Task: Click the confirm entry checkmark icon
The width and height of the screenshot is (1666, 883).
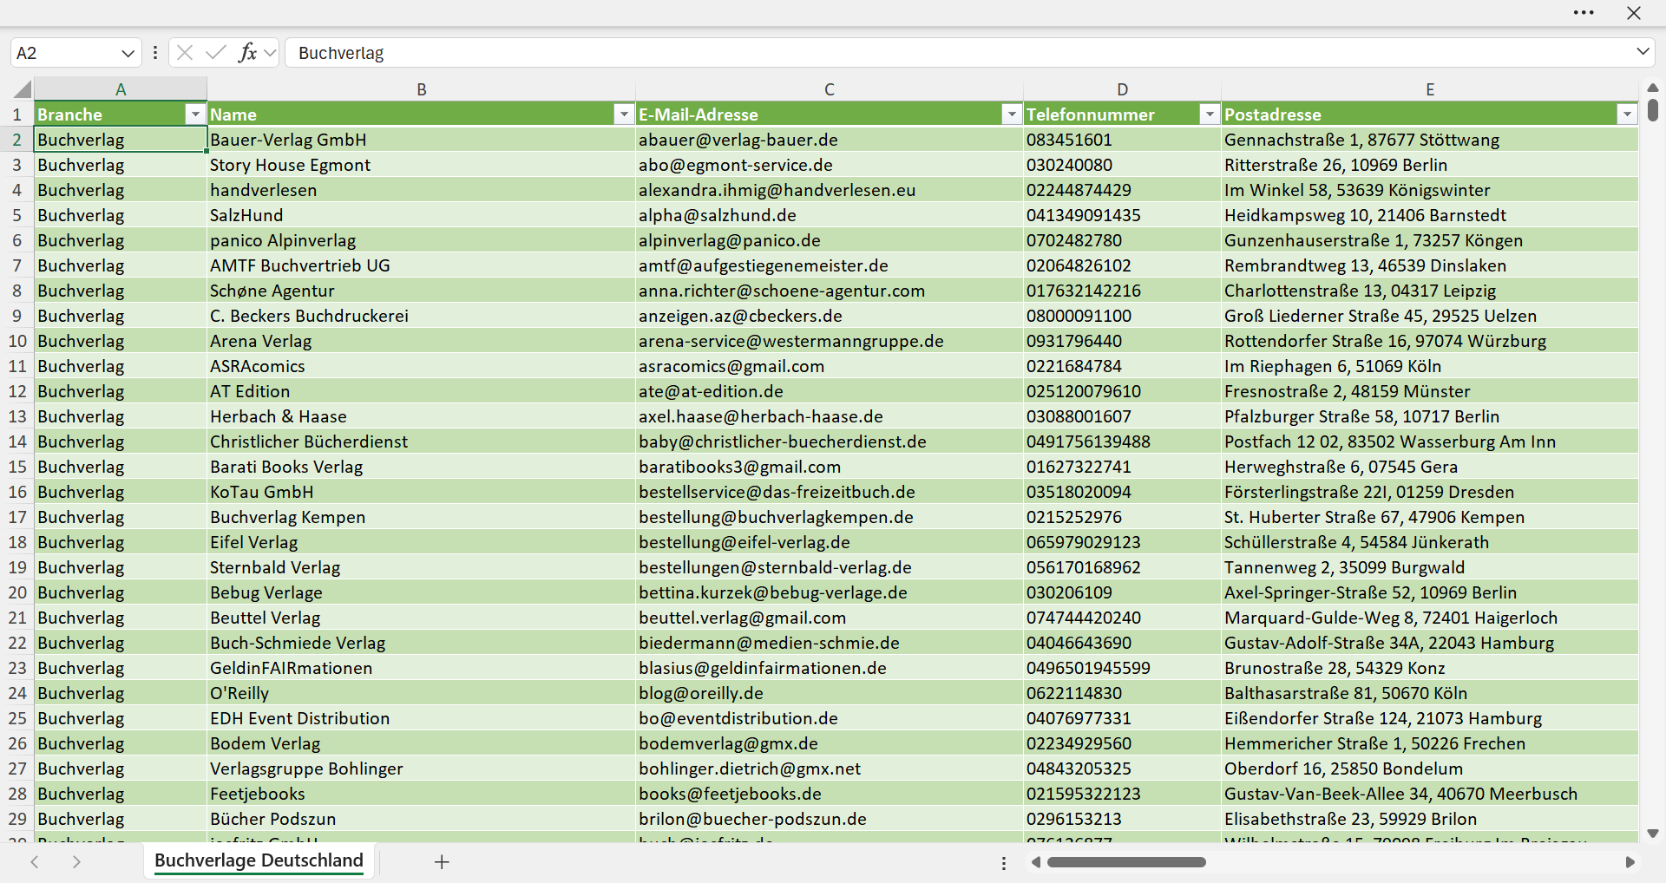Action: (216, 53)
